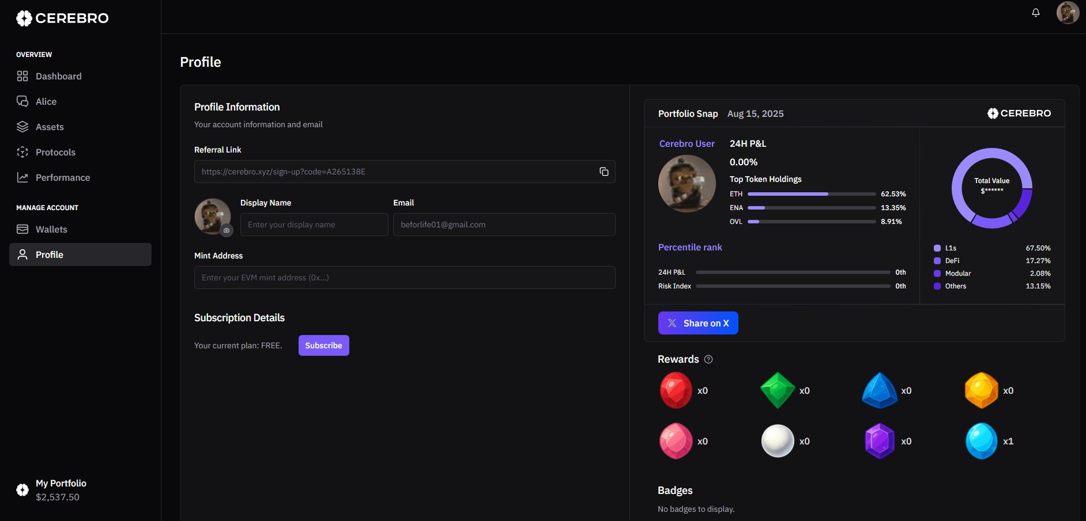Open user avatar menu in top-right corner

pos(1068,13)
